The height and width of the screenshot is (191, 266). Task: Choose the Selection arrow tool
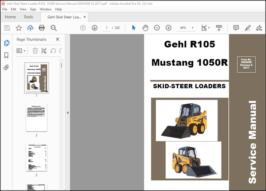[x=134, y=28]
